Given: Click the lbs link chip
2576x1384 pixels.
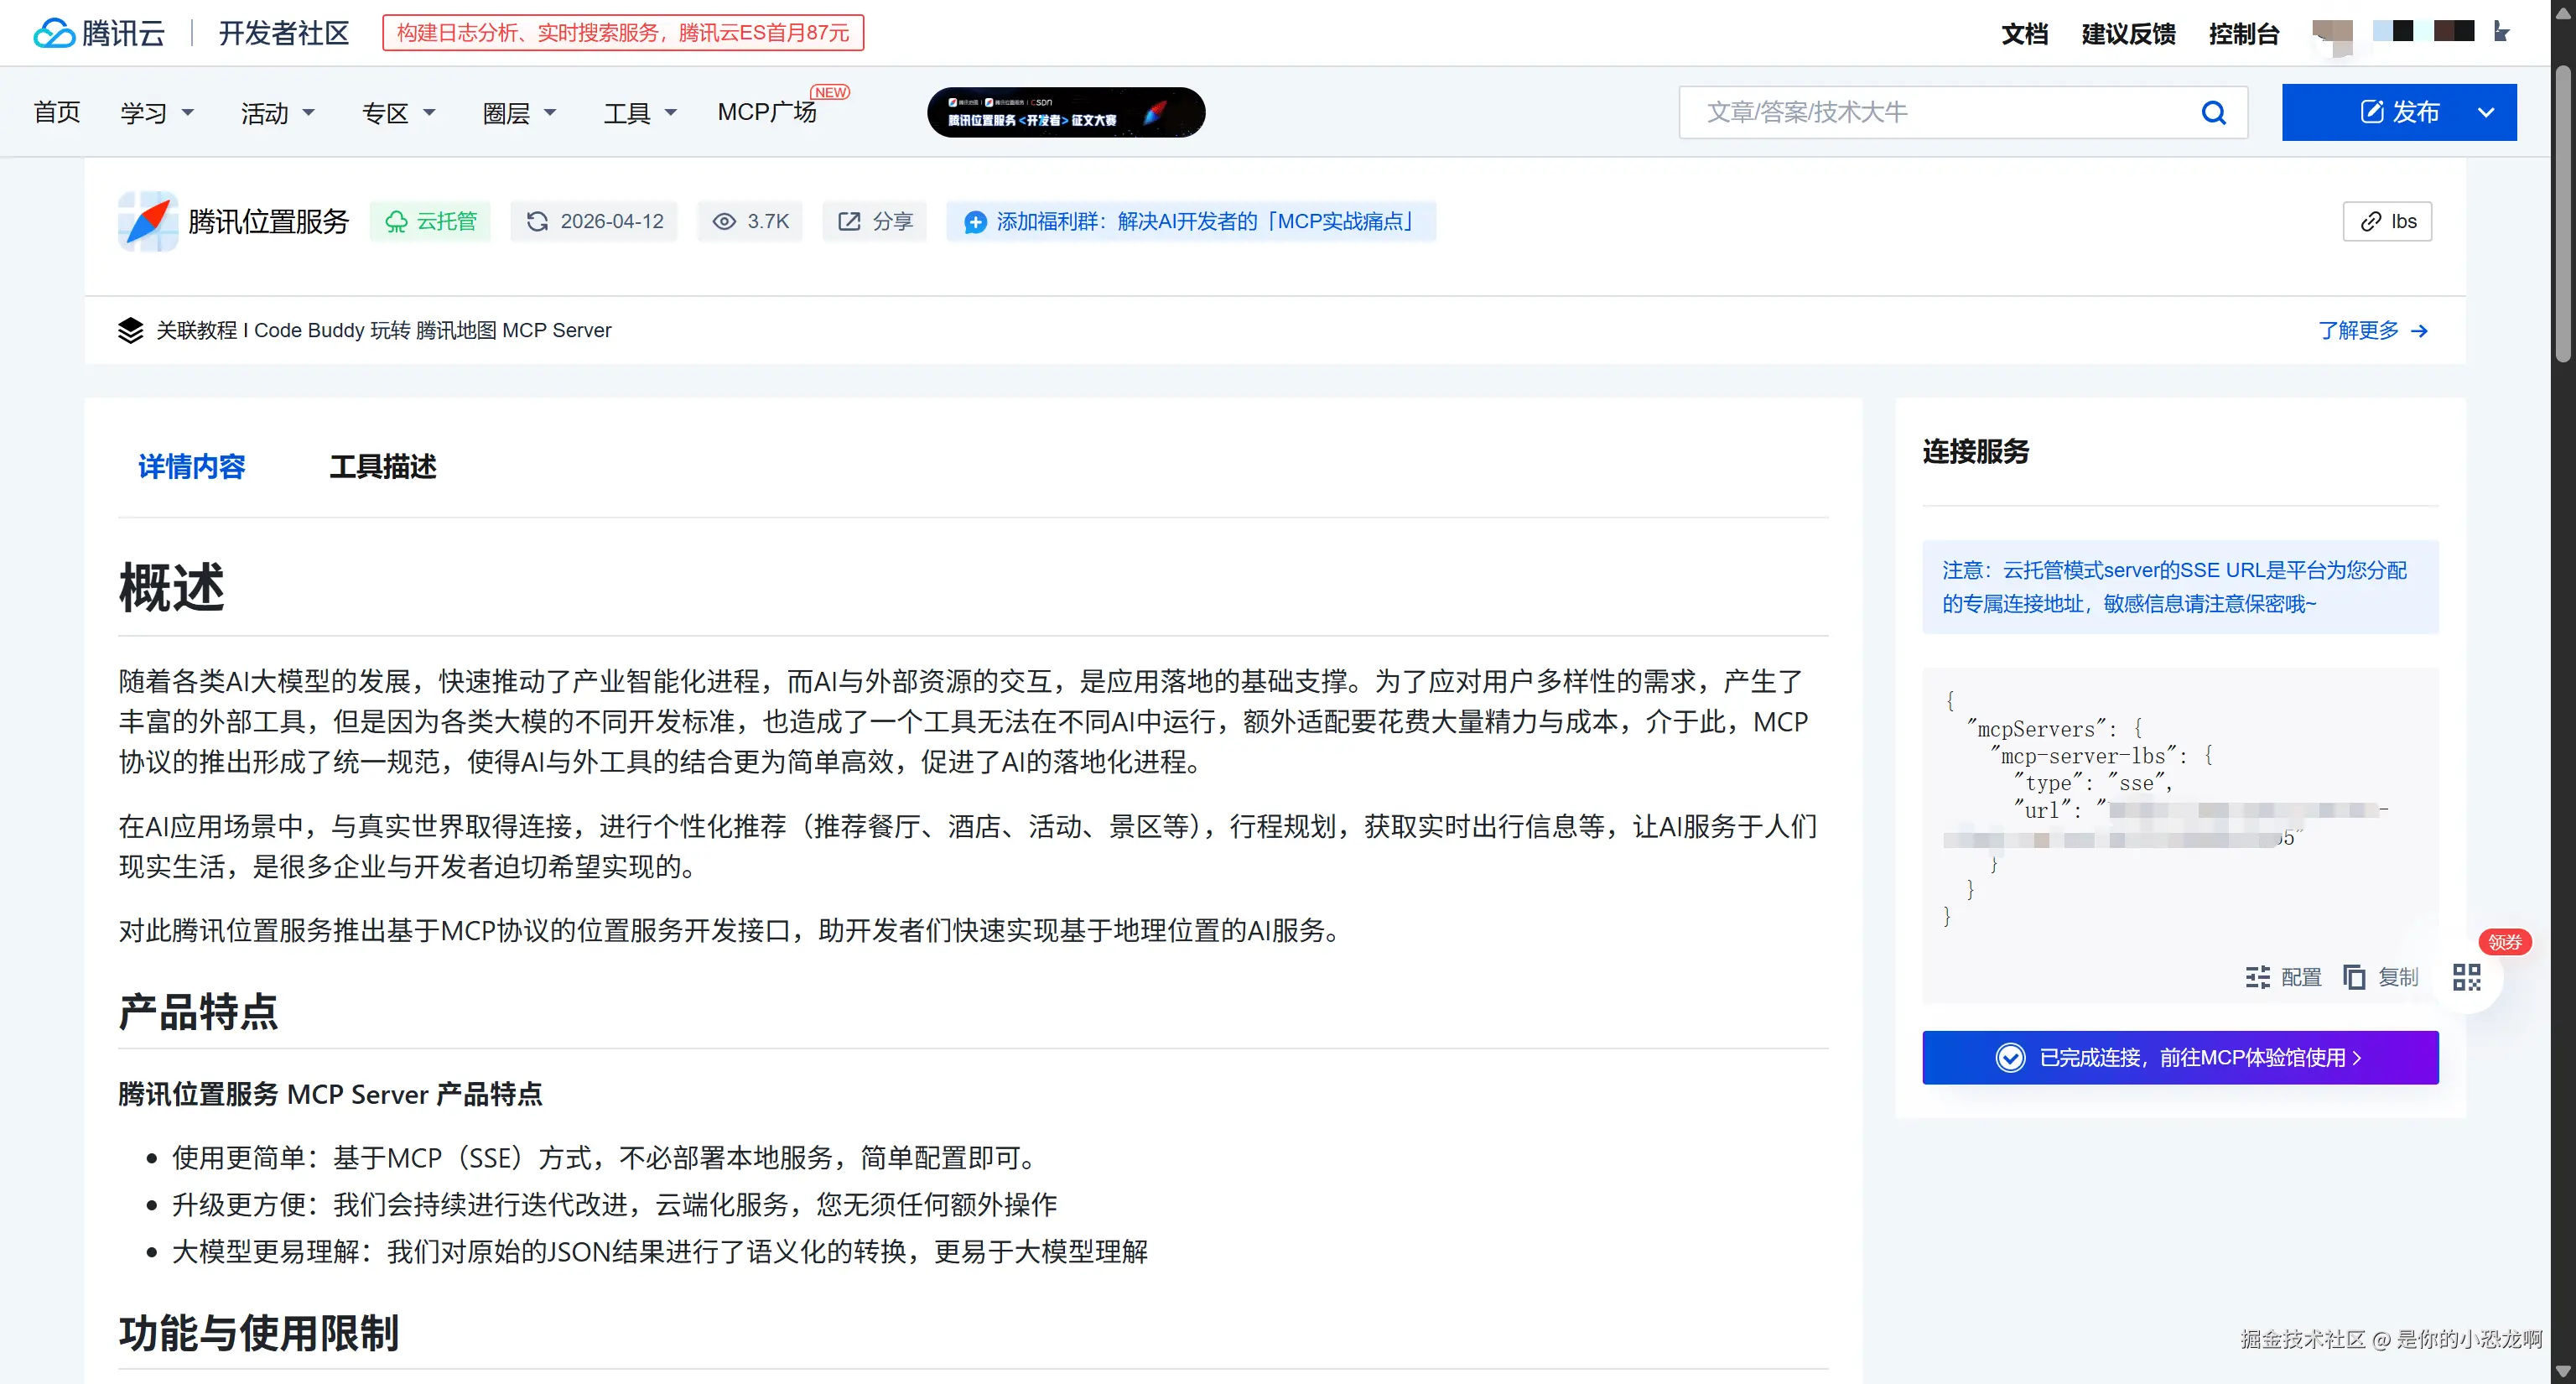Looking at the screenshot, I should pos(2387,221).
